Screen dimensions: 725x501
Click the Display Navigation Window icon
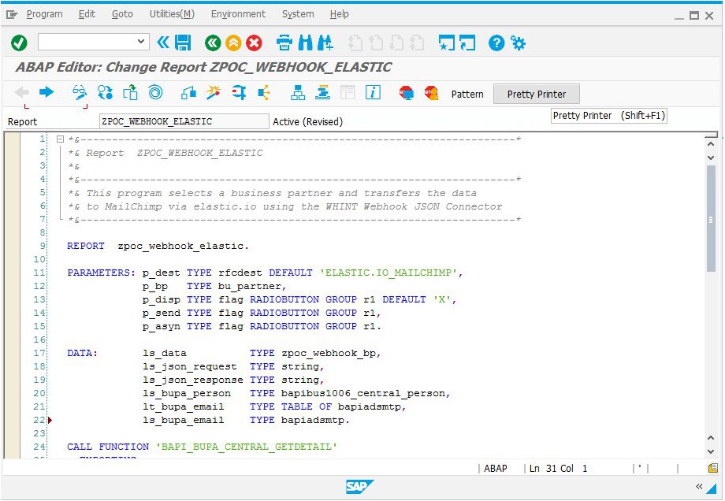point(323,92)
